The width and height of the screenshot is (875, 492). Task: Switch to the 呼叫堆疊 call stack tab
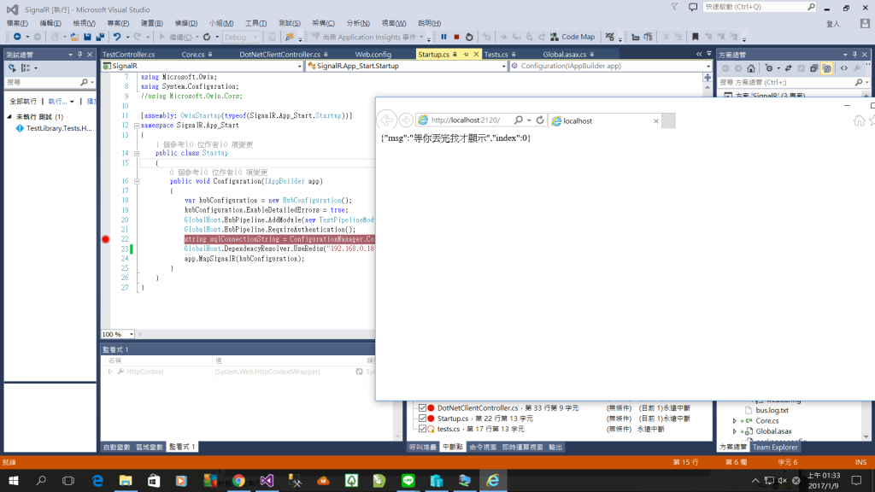(422, 447)
